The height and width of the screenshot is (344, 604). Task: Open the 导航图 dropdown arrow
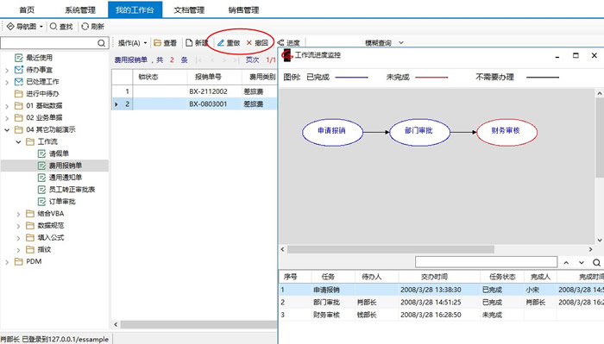click(x=41, y=27)
